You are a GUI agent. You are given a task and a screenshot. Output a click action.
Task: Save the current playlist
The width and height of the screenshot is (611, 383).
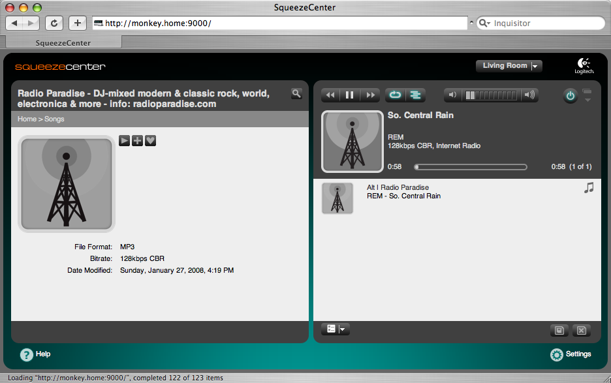click(559, 330)
